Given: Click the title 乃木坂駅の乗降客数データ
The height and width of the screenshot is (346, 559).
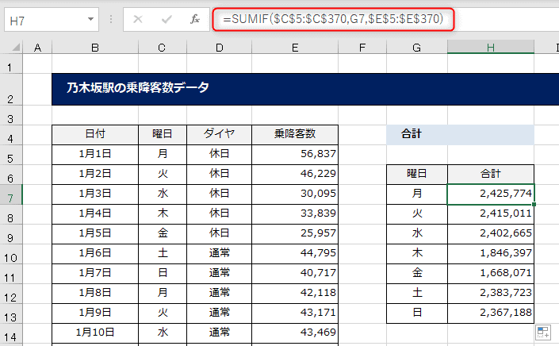Looking at the screenshot, I should click(x=138, y=87).
